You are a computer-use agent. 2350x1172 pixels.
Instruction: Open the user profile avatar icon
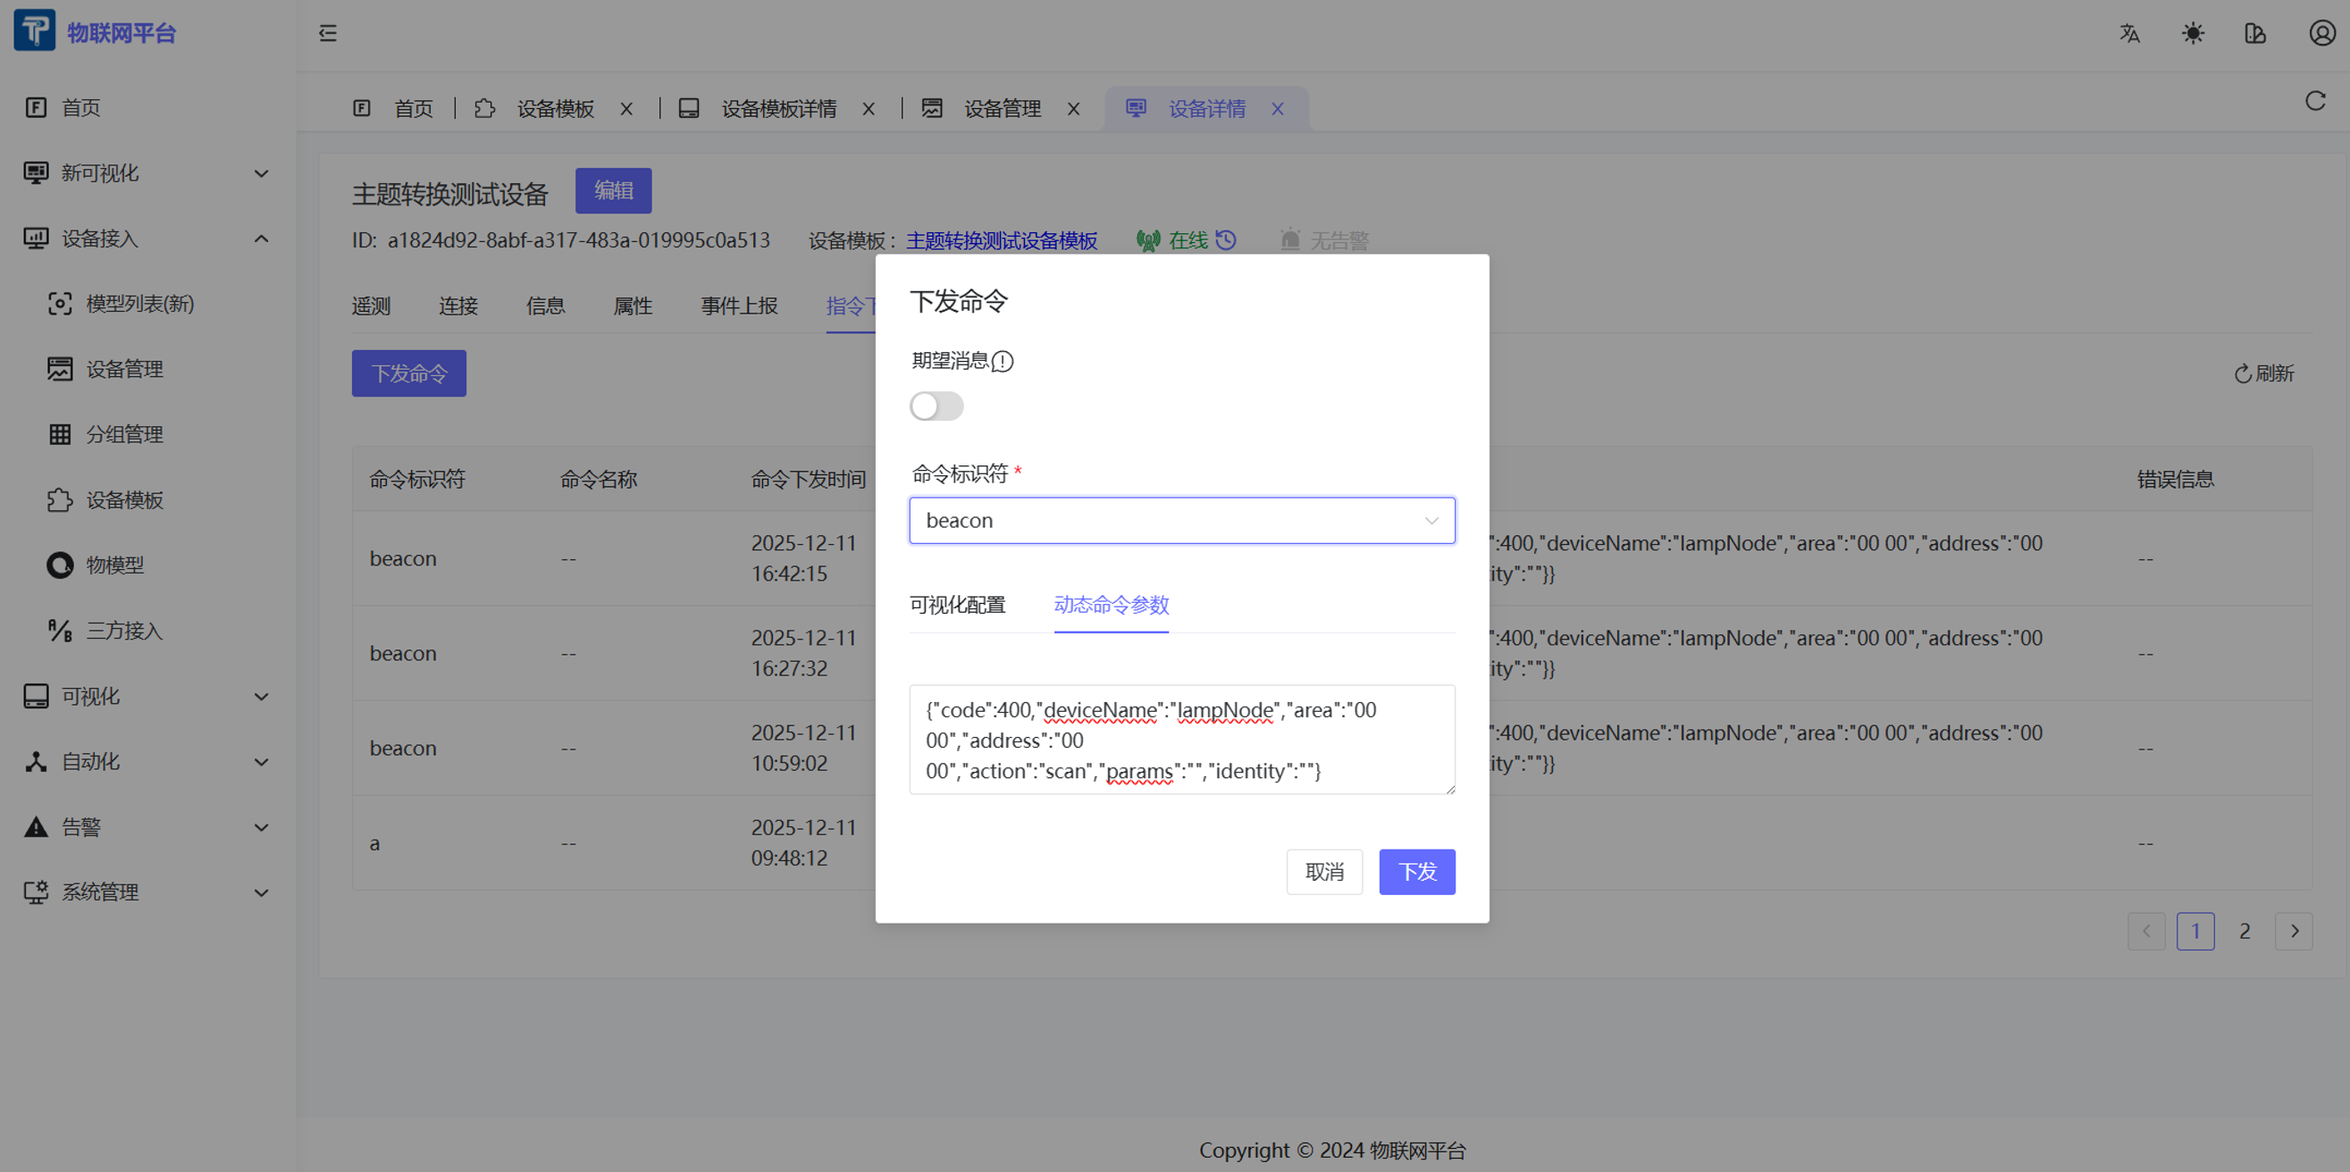[2321, 34]
